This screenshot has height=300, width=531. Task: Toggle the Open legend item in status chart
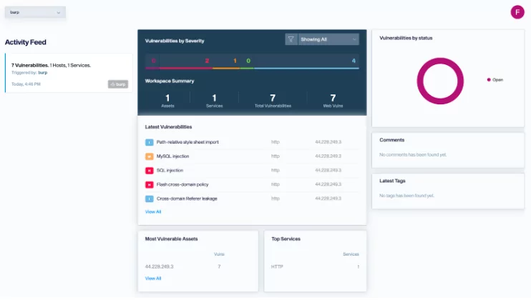[495, 80]
